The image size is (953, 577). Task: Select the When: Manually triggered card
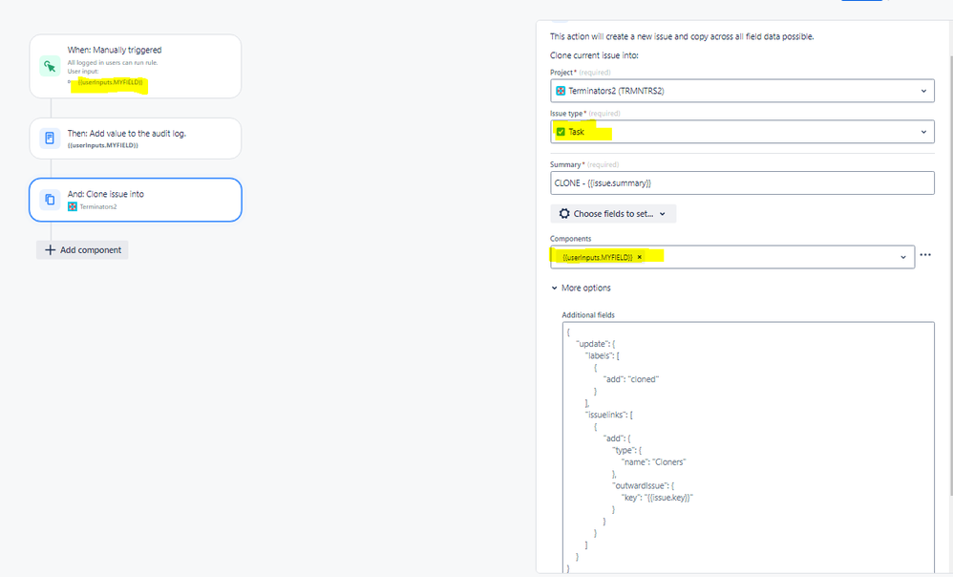(x=136, y=66)
